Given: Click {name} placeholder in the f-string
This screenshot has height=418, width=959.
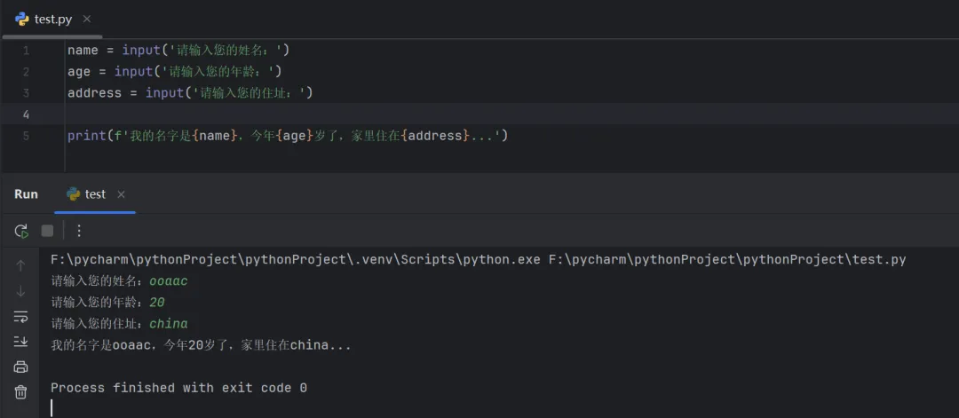Looking at the screenshot, I should pyautogui.click(x=215, y=136).
